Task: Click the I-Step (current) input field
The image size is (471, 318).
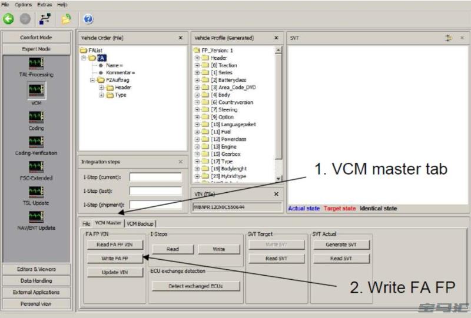Action: pyautogui.click(x=155, y=177)
